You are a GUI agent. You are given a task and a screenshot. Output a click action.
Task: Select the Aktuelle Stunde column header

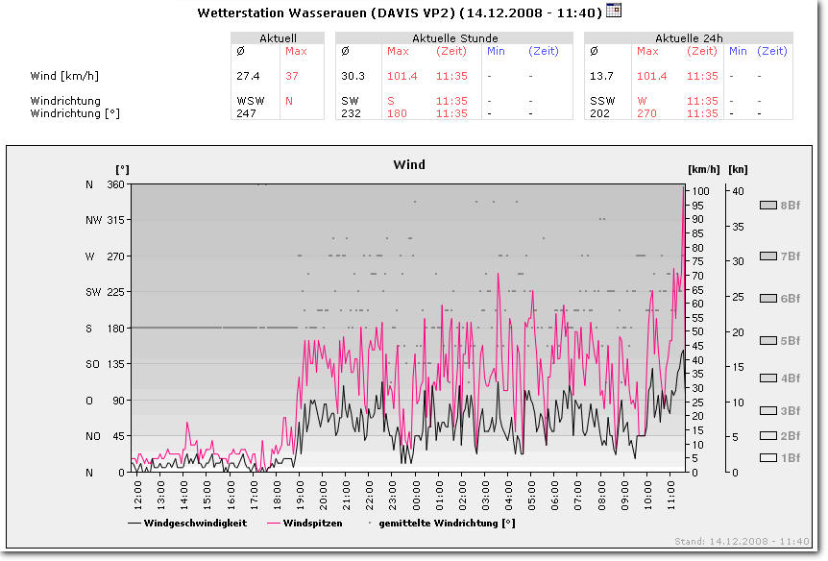click(x=454, y=38)
